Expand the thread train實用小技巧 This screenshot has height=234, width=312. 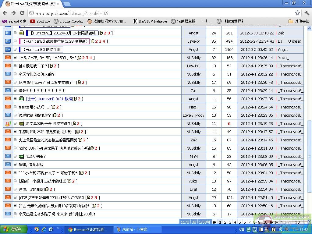(x=15, y=107)
